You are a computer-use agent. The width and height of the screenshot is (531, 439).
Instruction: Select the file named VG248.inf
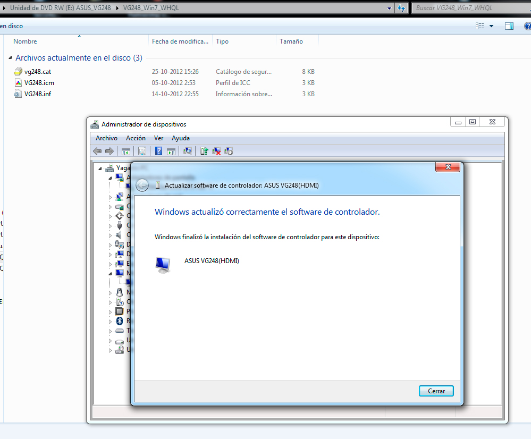coord(38,94)
